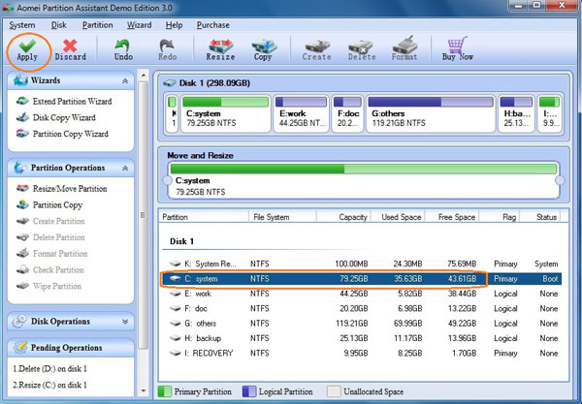The image size is (582, 404).
Task: Click the Discard toolbar icon
Action: tap(70, 45)
